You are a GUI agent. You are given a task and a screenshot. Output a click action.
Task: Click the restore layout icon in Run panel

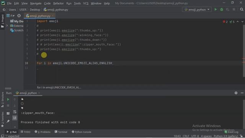8,113
